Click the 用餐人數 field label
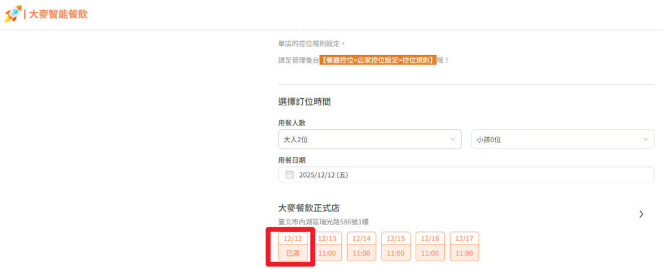 coord(292,123)
